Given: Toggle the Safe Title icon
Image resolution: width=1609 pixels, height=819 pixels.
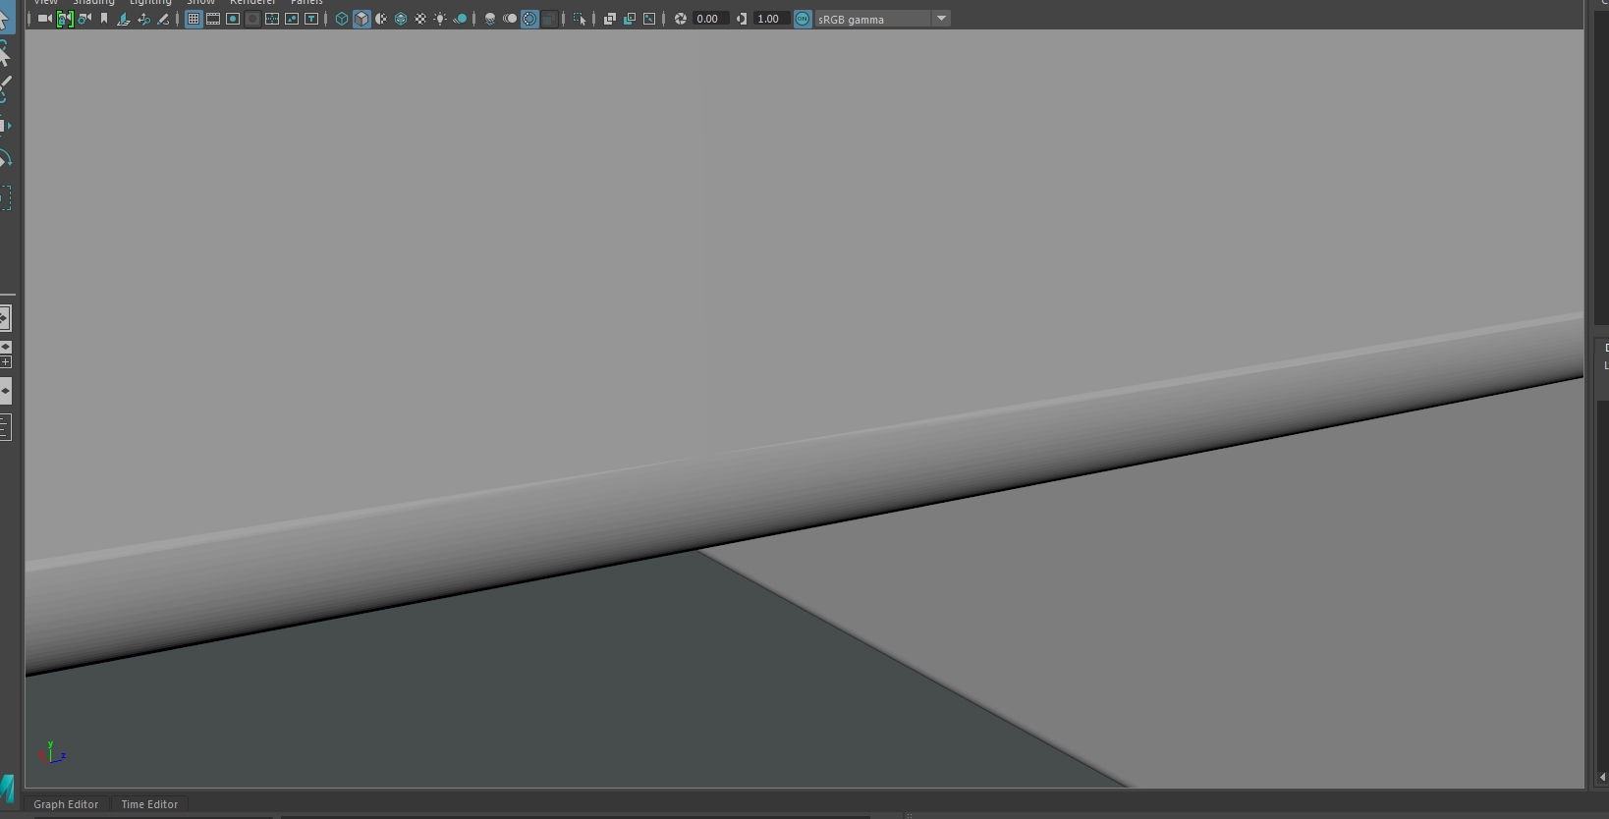Looking at the screenshot, I should click(311, 19).
